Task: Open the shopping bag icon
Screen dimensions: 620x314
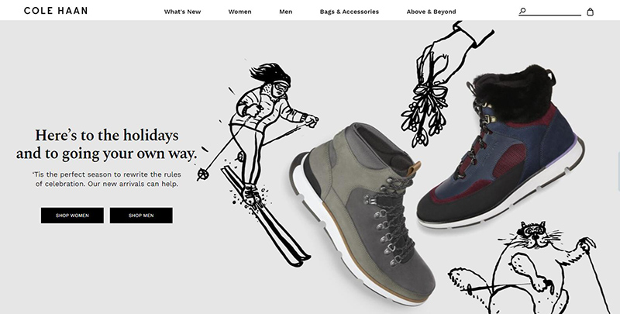Action: (x=590, y=12)
